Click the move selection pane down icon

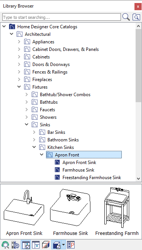(36, 245)
